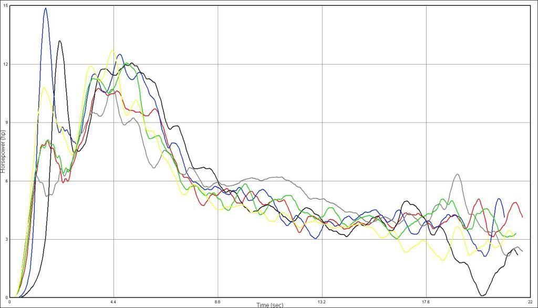This screenshot has height=308, width=538.
Task: Click the black curve's sharp peak near 13 hp
Action: [x=60, y=41]
